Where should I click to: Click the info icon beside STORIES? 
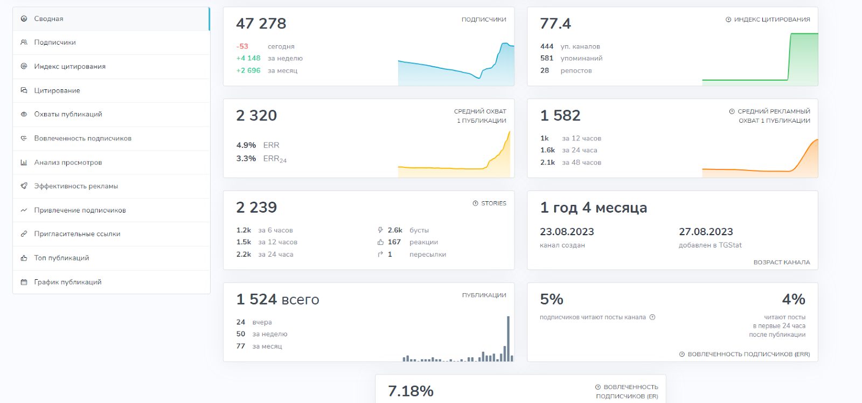click(x=476, y=203)
